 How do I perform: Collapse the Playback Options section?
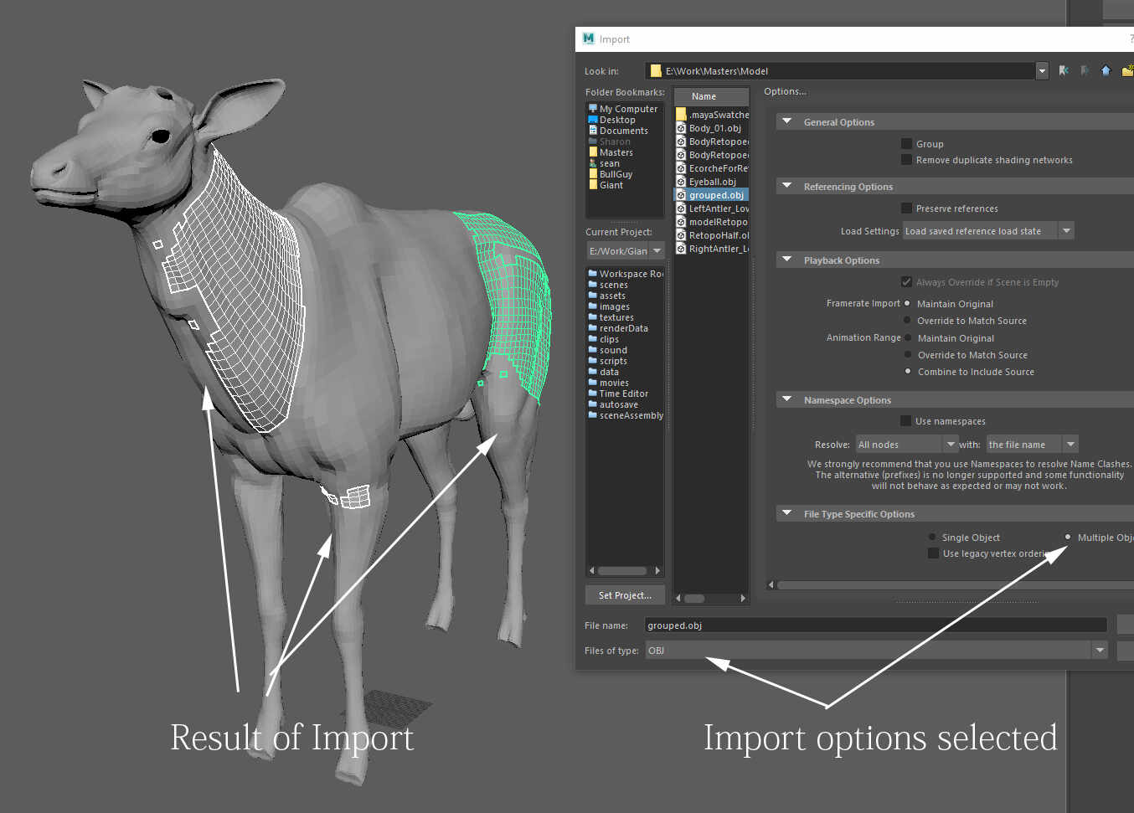(x=786, y=260)
